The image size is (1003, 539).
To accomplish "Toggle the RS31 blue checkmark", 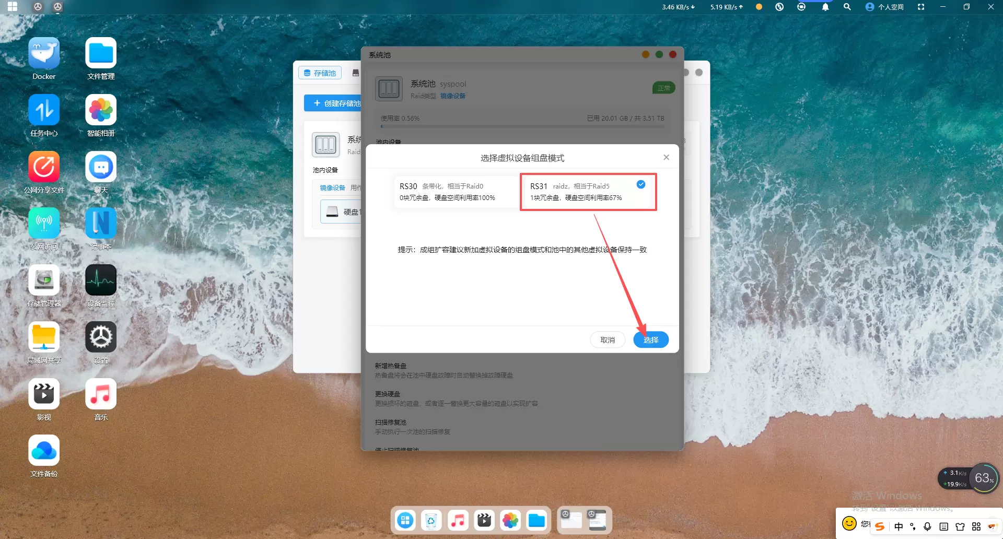I will [x=641, y=184].
